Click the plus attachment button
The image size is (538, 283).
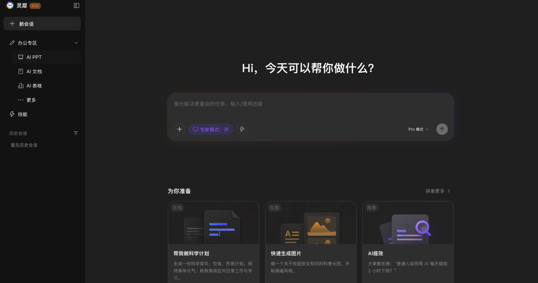[x=179, y=129]
